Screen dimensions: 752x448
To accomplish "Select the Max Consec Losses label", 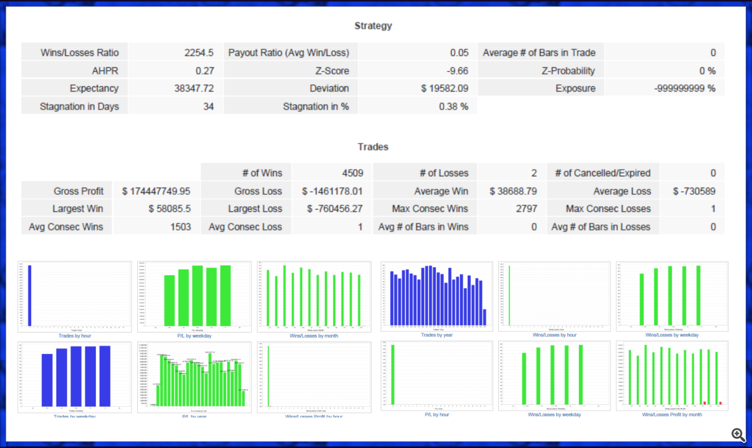I will tap(608, 208).
